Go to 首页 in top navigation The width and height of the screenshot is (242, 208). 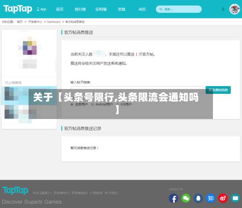[x=60, y=9]
